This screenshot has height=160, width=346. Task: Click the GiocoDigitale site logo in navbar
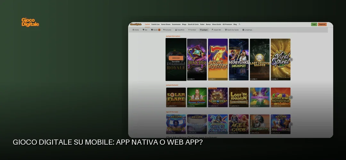pyautogui.click(x=136, y=24)
